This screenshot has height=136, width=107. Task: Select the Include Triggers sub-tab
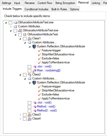click(12, 9)
